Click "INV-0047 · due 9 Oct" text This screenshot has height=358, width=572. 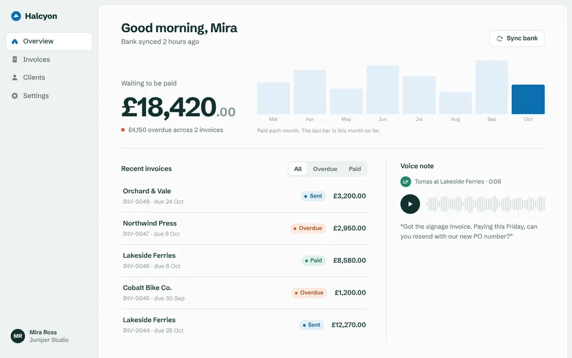151,234
